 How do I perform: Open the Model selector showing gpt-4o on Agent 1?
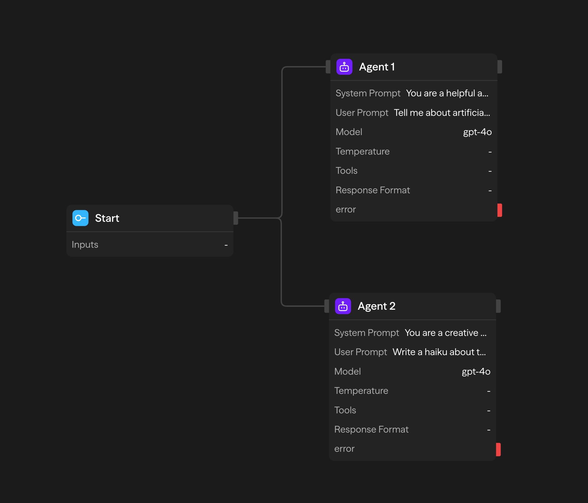tap(477, 132)
